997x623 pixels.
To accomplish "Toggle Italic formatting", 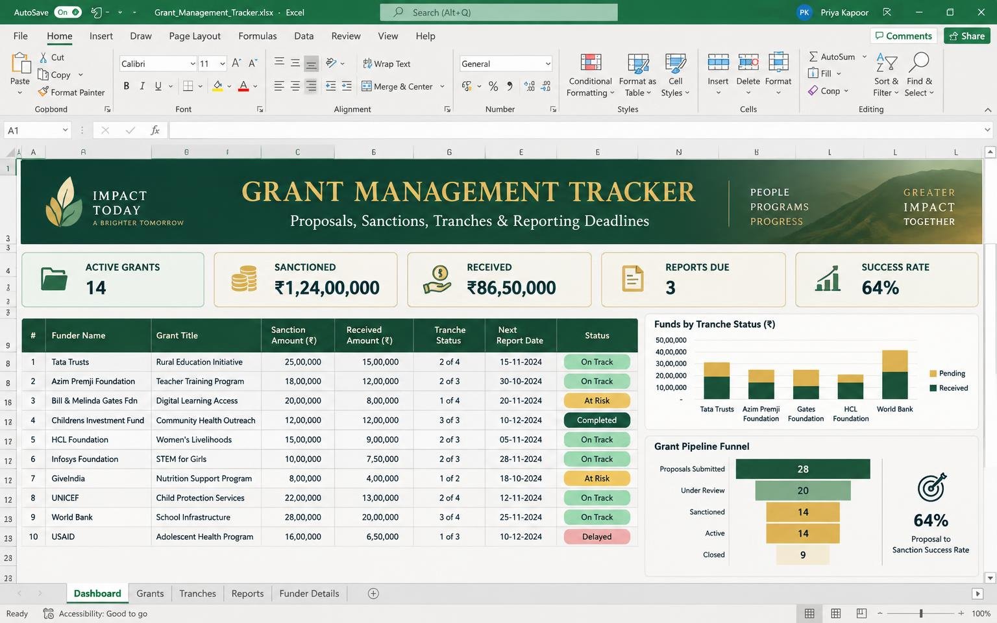I will pos(142,86).
